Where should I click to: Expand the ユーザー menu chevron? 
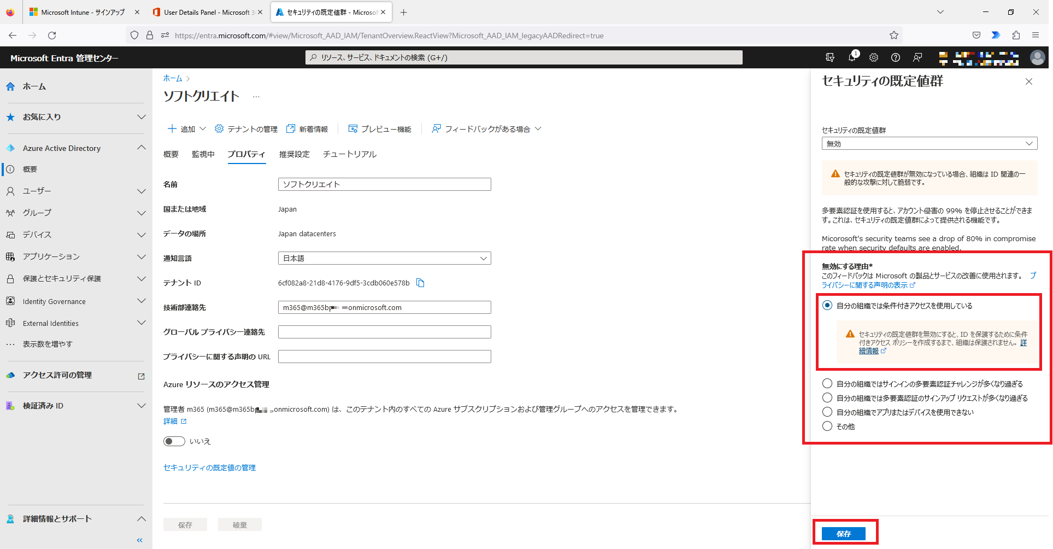[142, 191]
